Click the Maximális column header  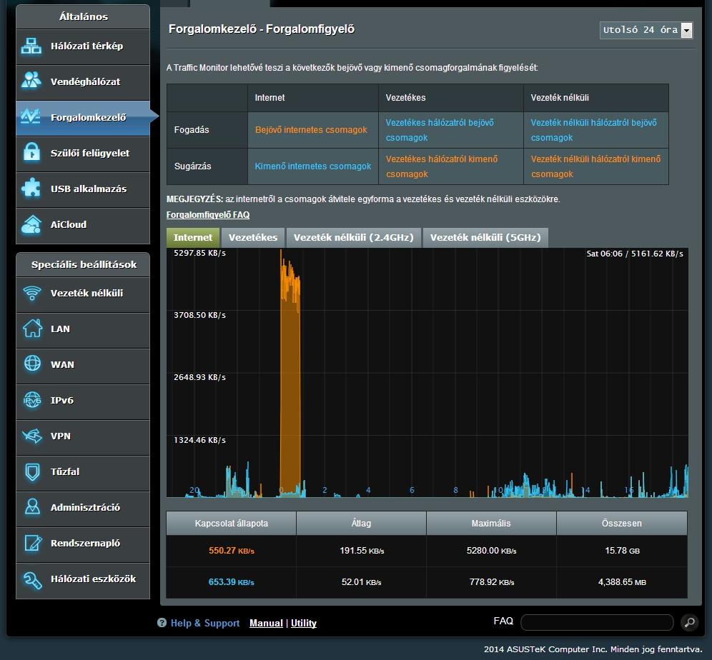[x=491, y=523]
